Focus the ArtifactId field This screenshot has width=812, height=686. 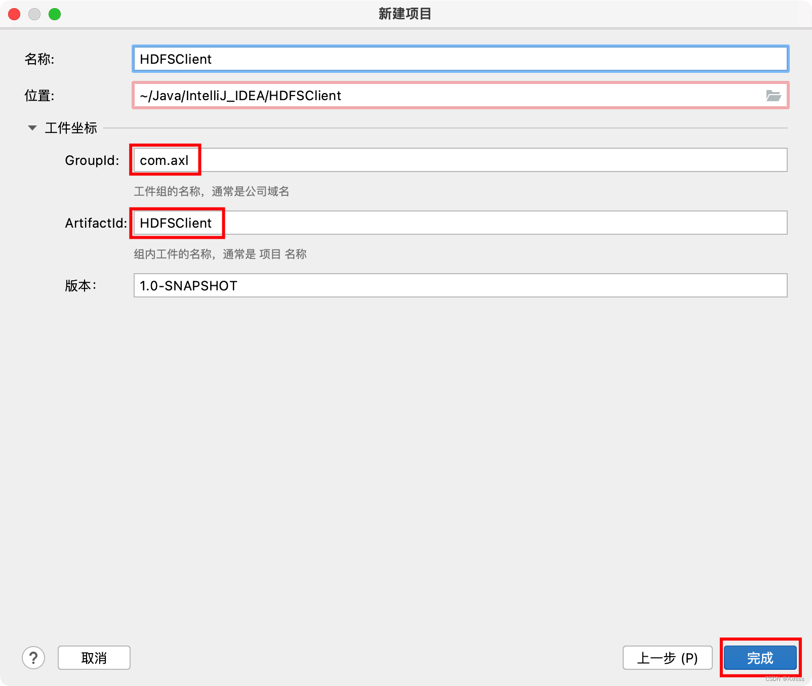460,223
